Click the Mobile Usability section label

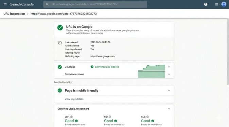63,82
